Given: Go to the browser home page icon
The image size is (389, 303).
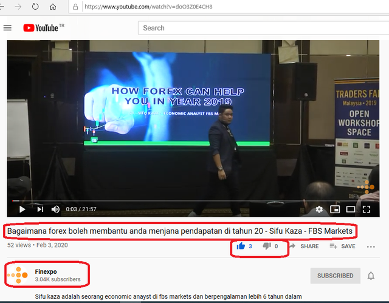Looking at the screenshot, I should [x=53, y=7].
